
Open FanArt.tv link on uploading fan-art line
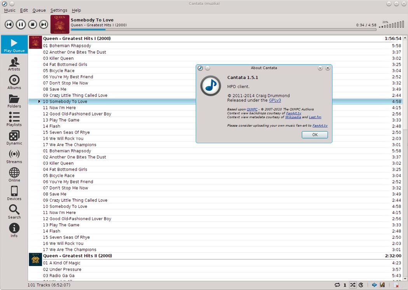[320, 125]
